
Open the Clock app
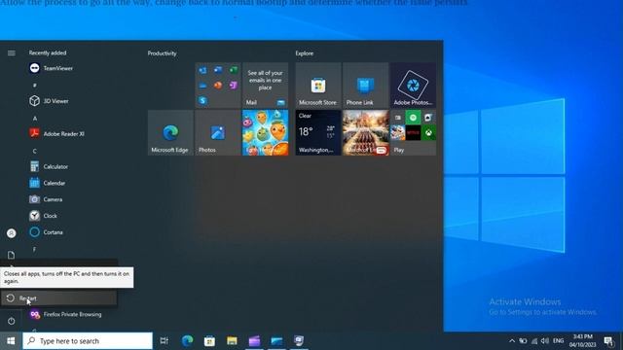pyautogui.click(x=44, y=216)
